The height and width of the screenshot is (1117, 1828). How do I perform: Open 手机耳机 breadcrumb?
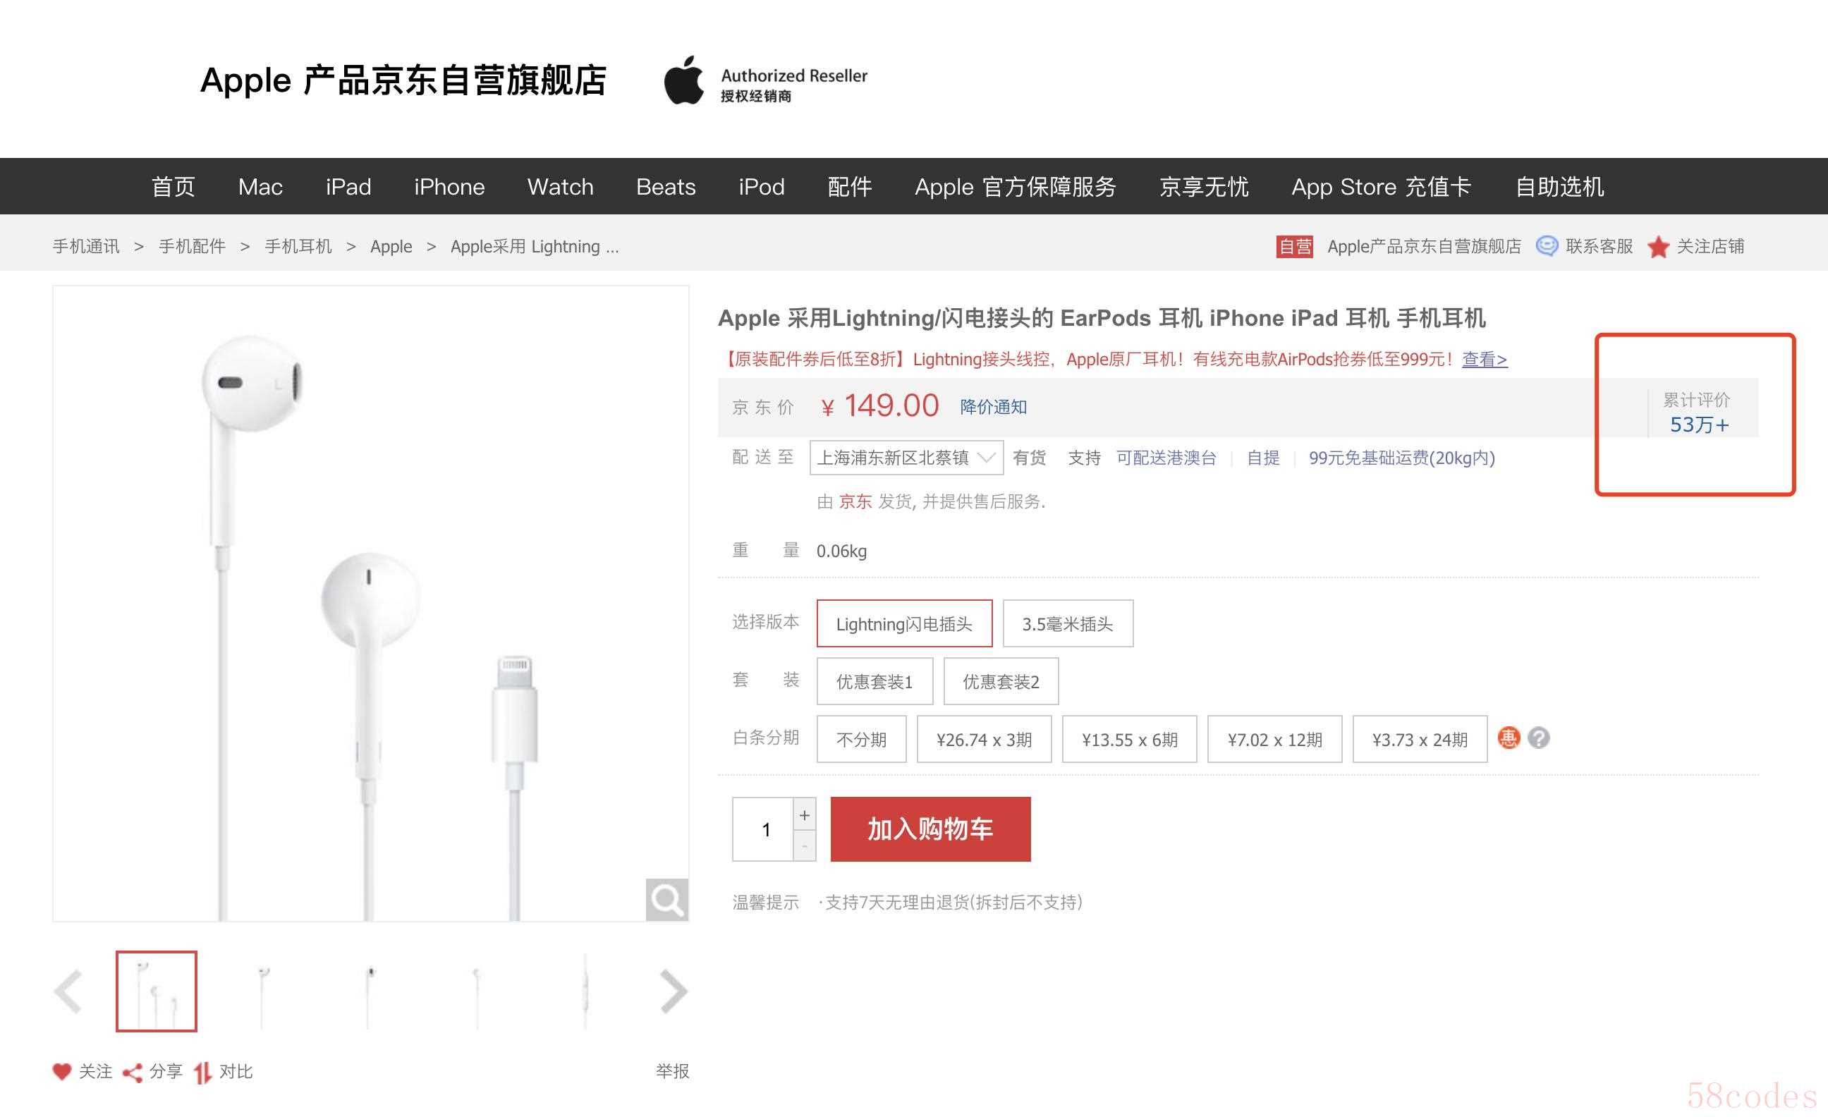click(x=298, y=246)
